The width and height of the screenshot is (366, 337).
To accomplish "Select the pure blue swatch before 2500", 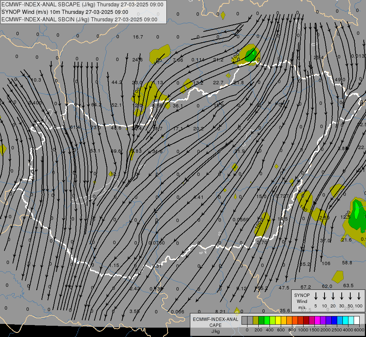I will (x=334, y=320).
